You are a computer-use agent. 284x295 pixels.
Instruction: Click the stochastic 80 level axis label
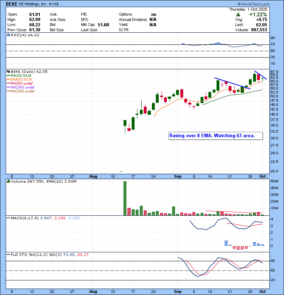pos(273,261)
